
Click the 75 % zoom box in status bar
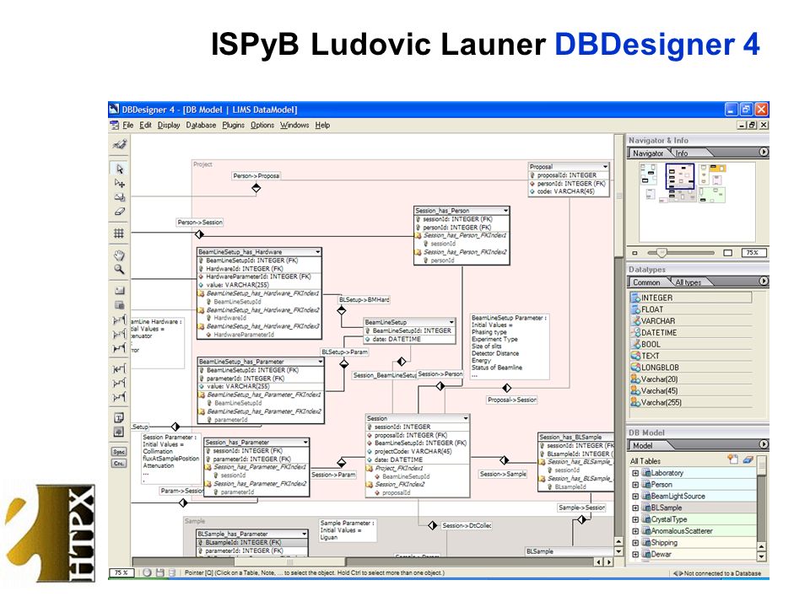[121, 573]
